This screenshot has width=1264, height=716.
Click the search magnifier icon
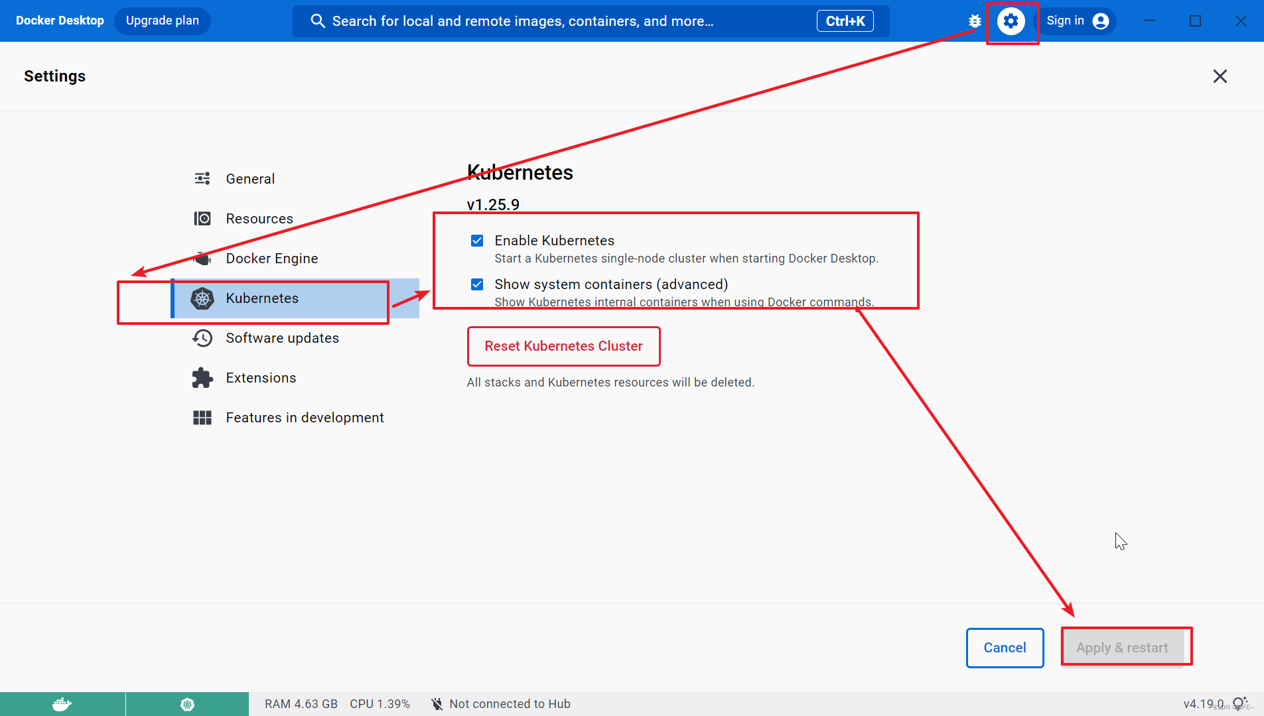(318, 21)
